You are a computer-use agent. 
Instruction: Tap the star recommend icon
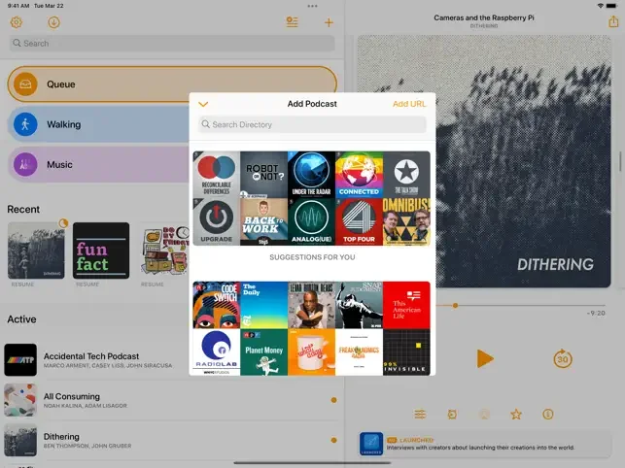click(x=516, y=415)
